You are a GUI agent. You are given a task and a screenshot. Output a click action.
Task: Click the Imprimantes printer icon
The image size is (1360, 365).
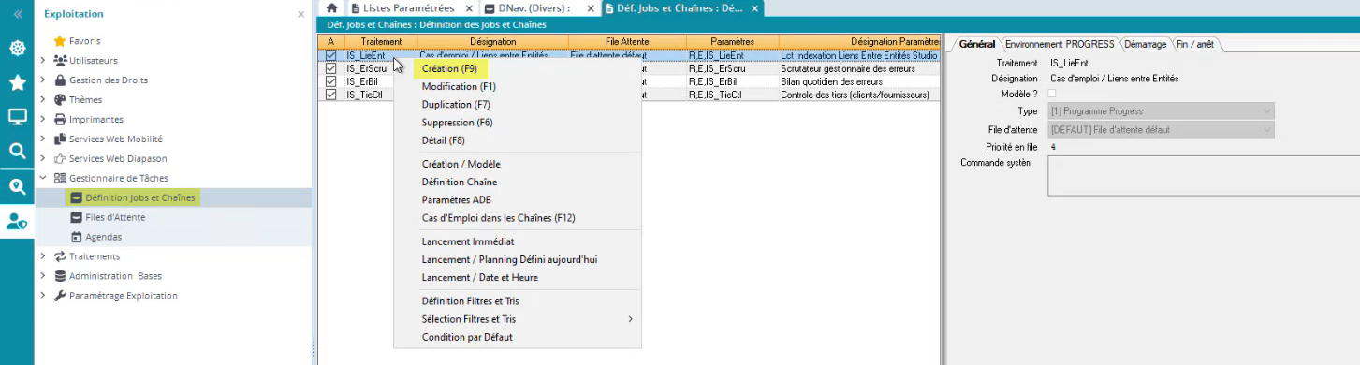click(x=60, y=120)
